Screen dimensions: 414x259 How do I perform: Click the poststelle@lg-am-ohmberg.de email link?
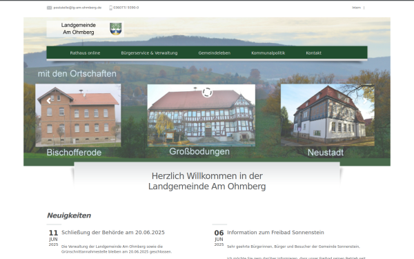[x=77, y=8]
